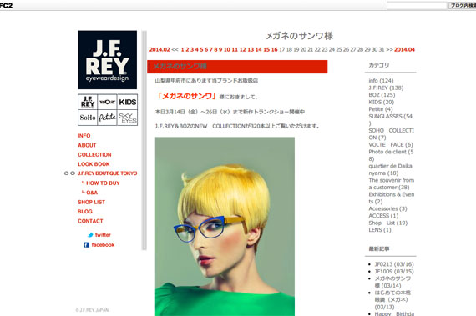The image size is (476, 316).
Task: Open recent post JF1009 (03/15)
Action: click(394, 272)
